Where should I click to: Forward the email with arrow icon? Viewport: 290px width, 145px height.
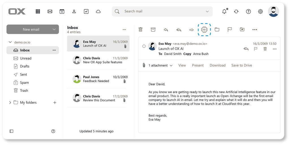tap(191, 30)
